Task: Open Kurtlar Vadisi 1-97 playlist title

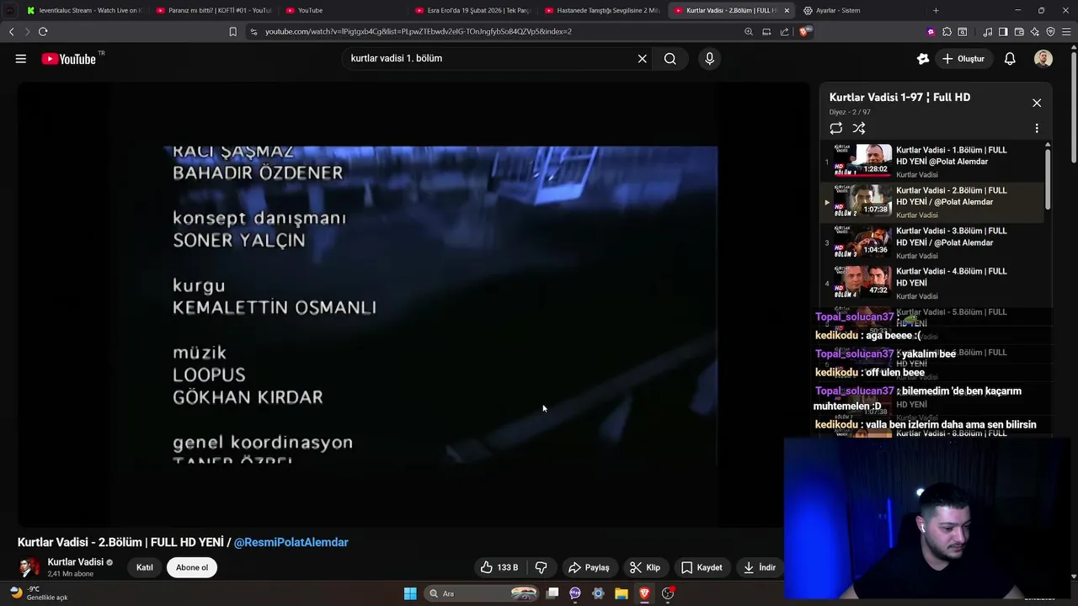Action: (899, 98)
